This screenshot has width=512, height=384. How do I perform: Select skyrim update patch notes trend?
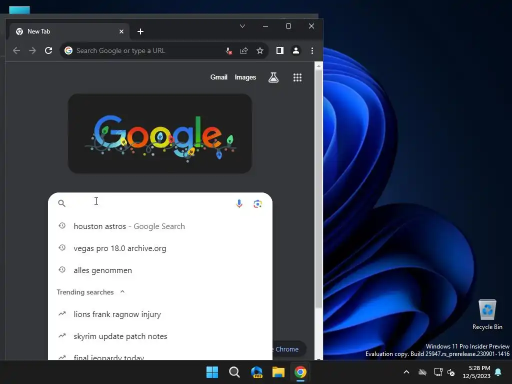click(160, 336)
